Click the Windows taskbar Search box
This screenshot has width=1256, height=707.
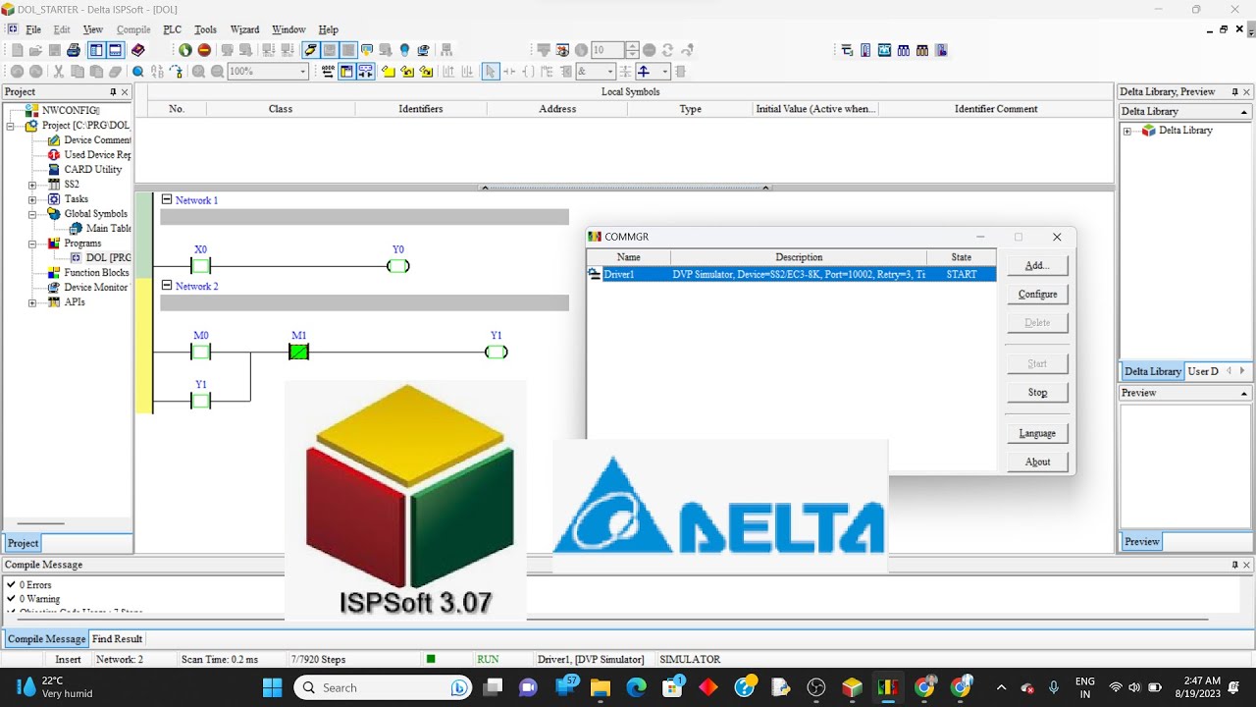(385, 687)
